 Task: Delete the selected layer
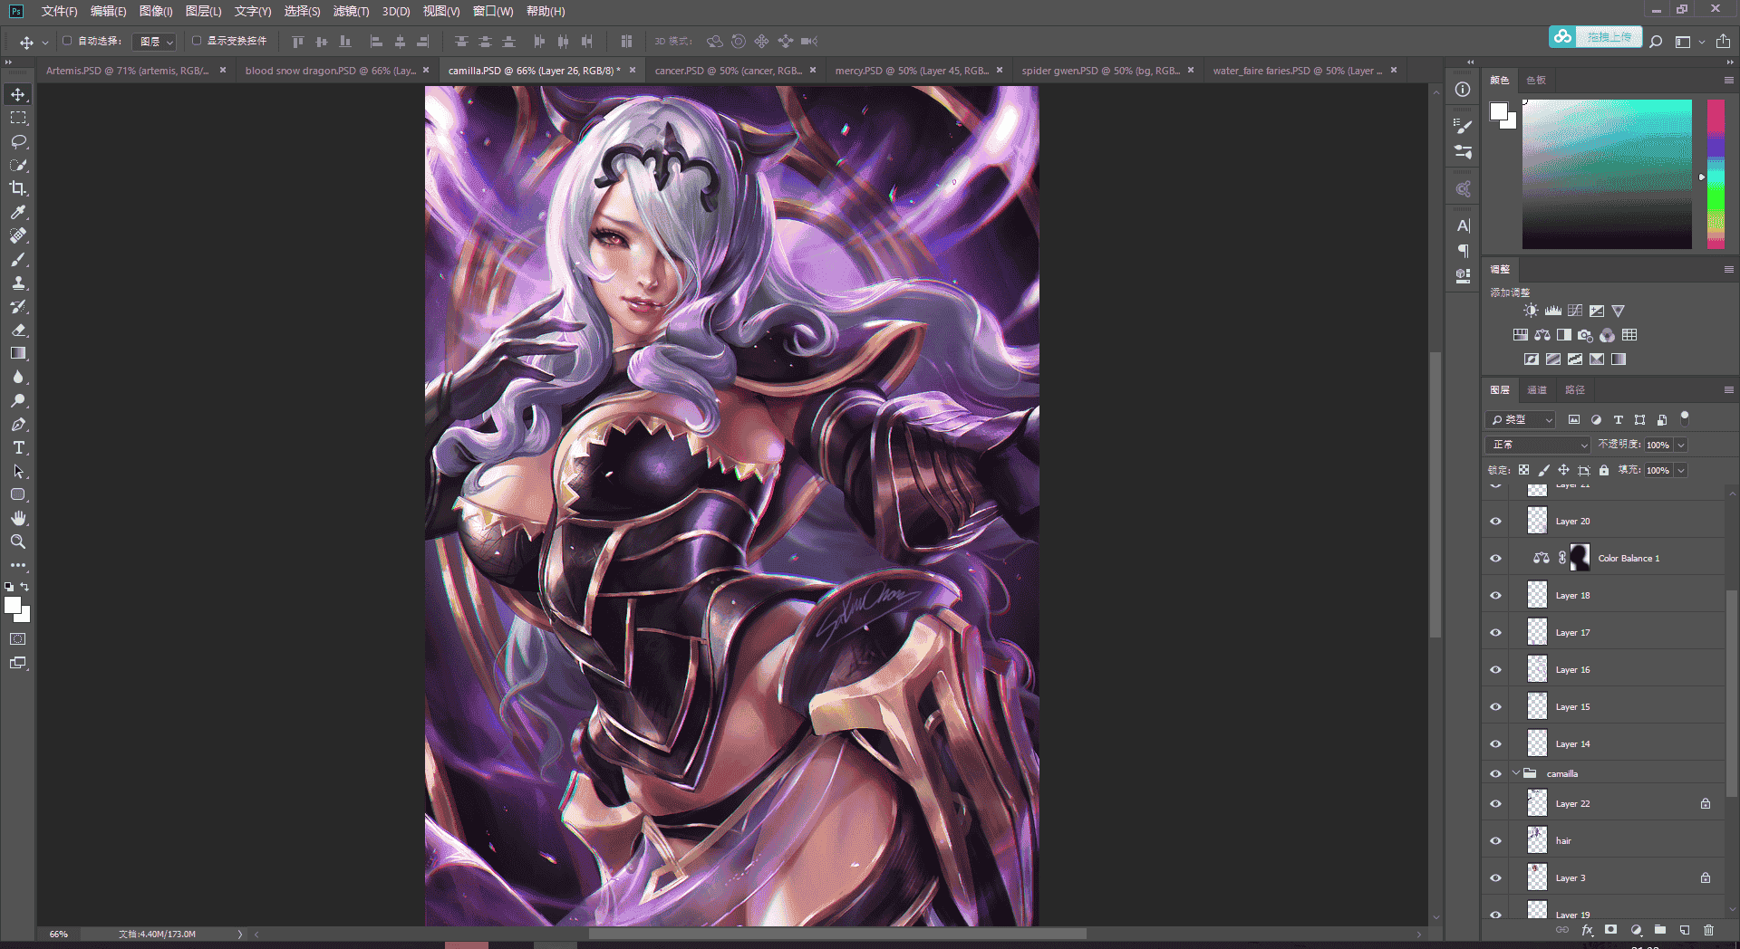pos(1708,930)
